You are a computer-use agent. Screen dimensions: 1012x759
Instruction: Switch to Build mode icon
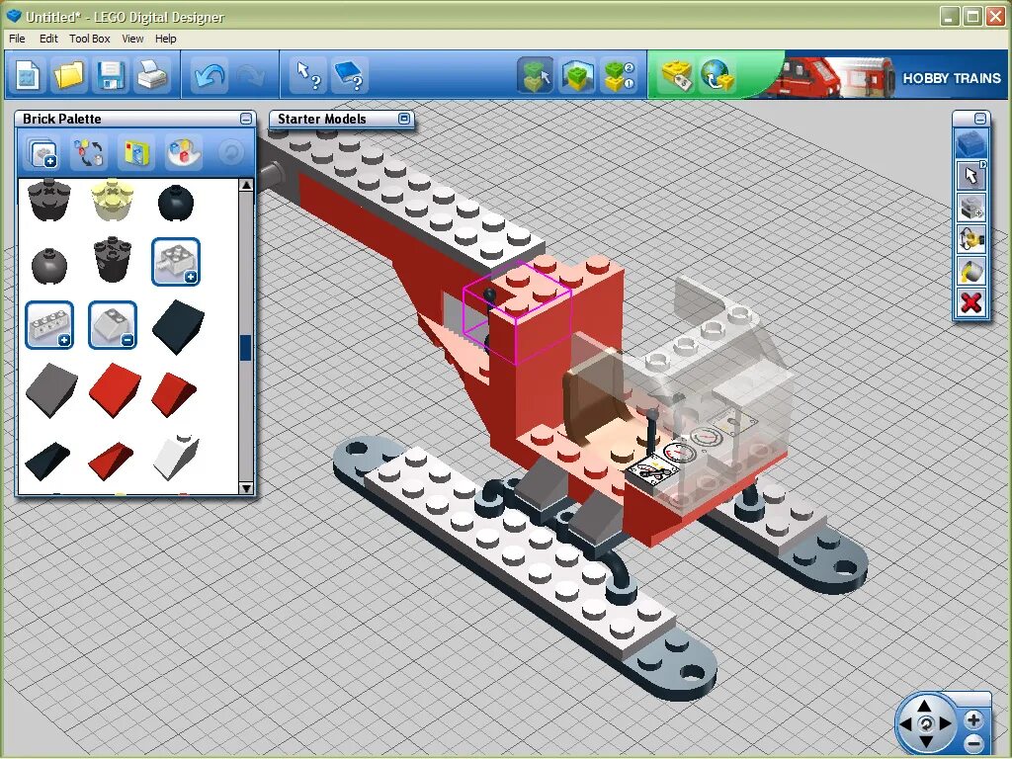[535, 75]
